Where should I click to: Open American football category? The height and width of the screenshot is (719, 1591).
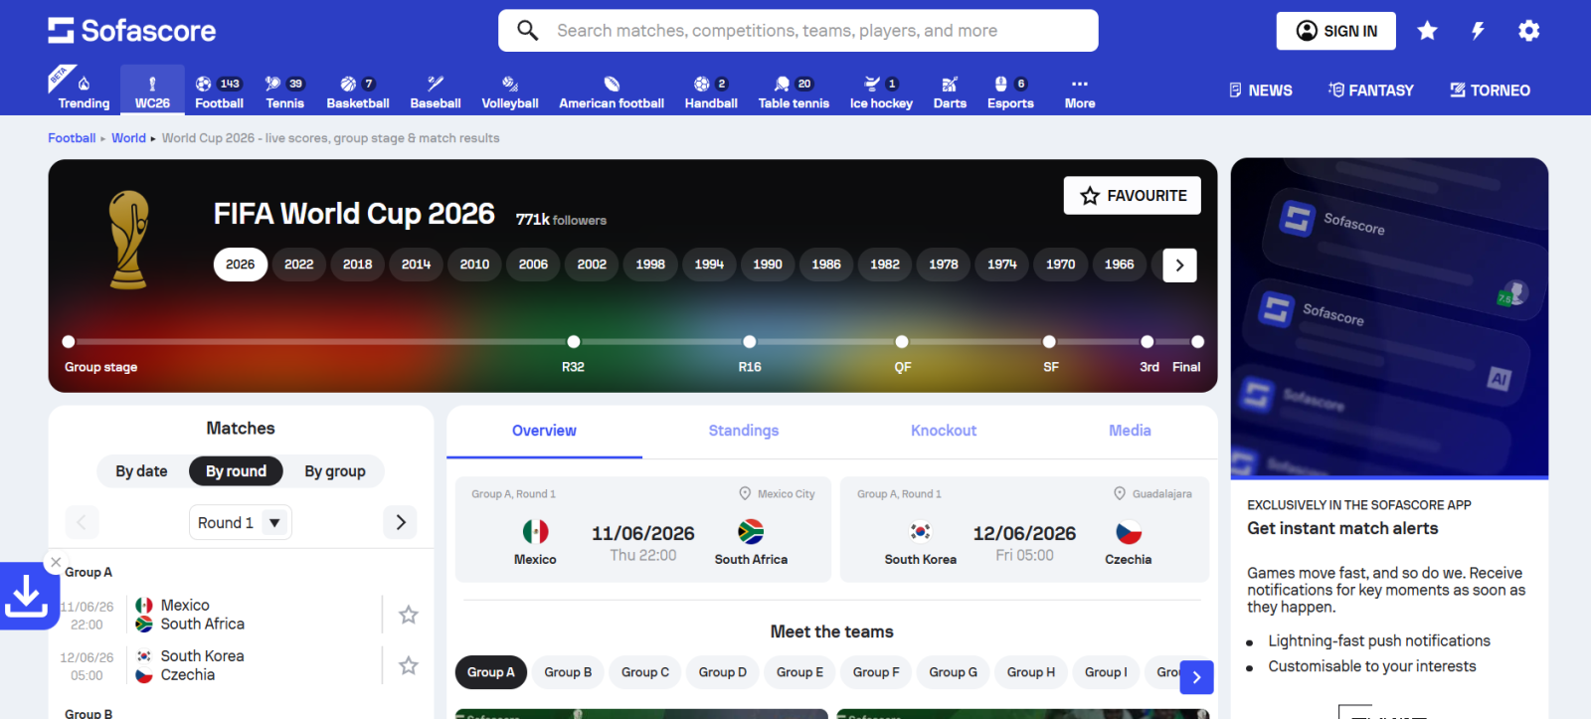pos(612,90)
